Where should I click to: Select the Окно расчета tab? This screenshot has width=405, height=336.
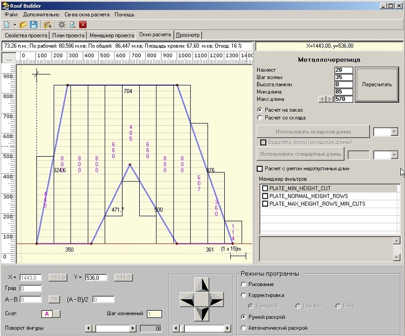(155, 34)
